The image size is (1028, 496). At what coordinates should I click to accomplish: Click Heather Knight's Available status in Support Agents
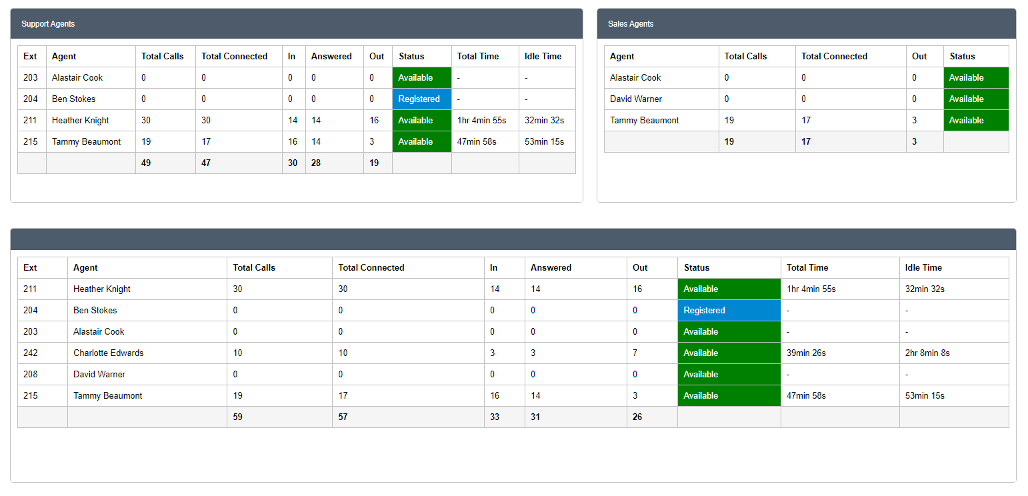(x=422, y=121)
